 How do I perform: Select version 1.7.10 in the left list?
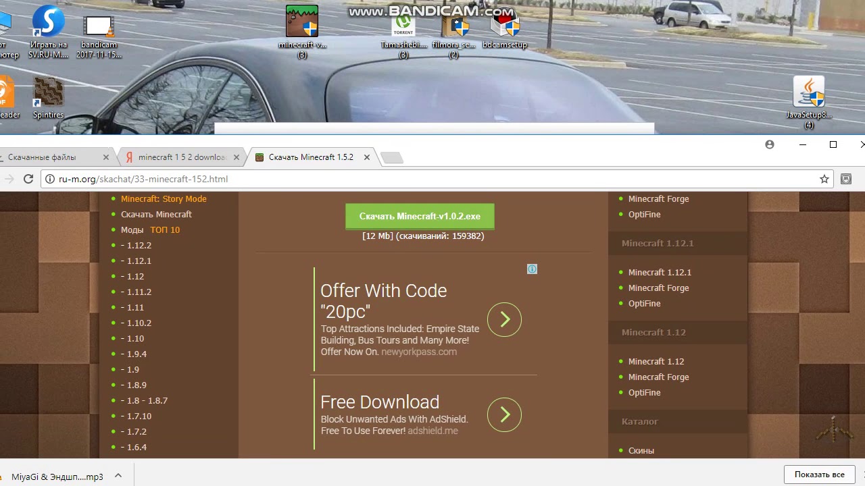point(137,416)
